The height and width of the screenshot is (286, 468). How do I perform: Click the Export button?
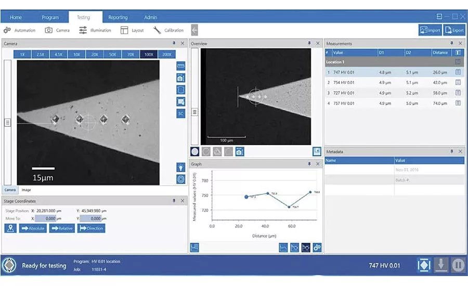click(x=454, y=30)
